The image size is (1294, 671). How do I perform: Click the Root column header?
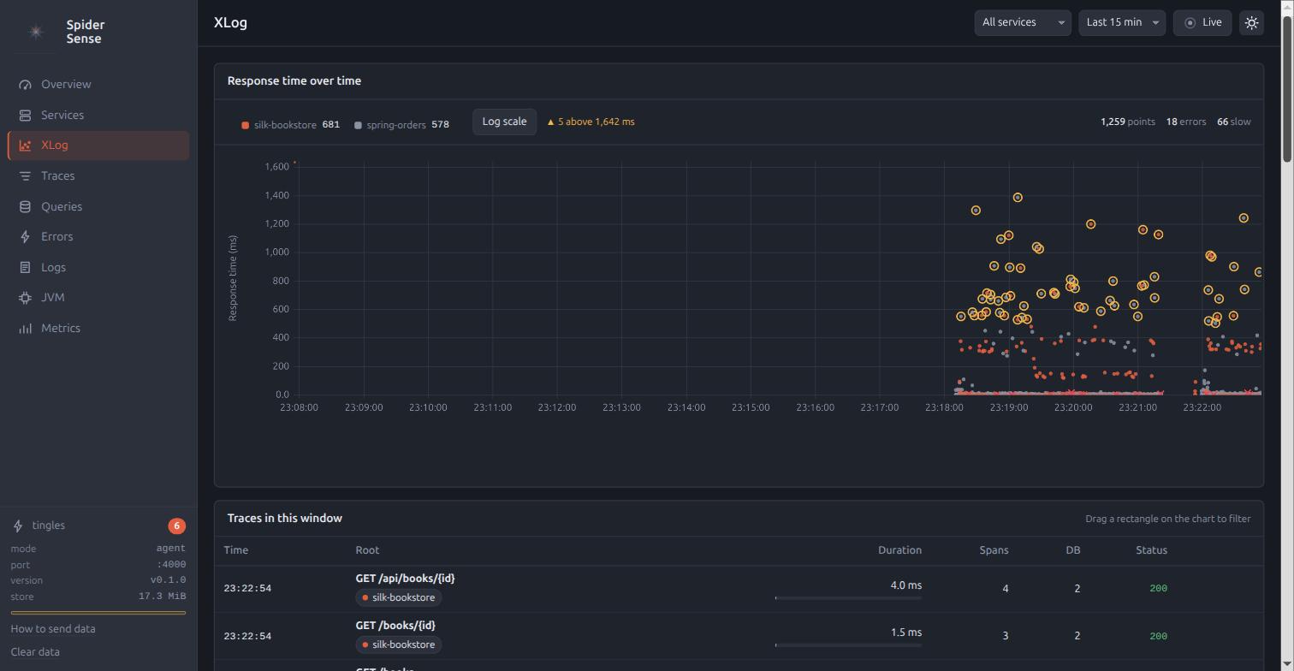click(367, 550)
